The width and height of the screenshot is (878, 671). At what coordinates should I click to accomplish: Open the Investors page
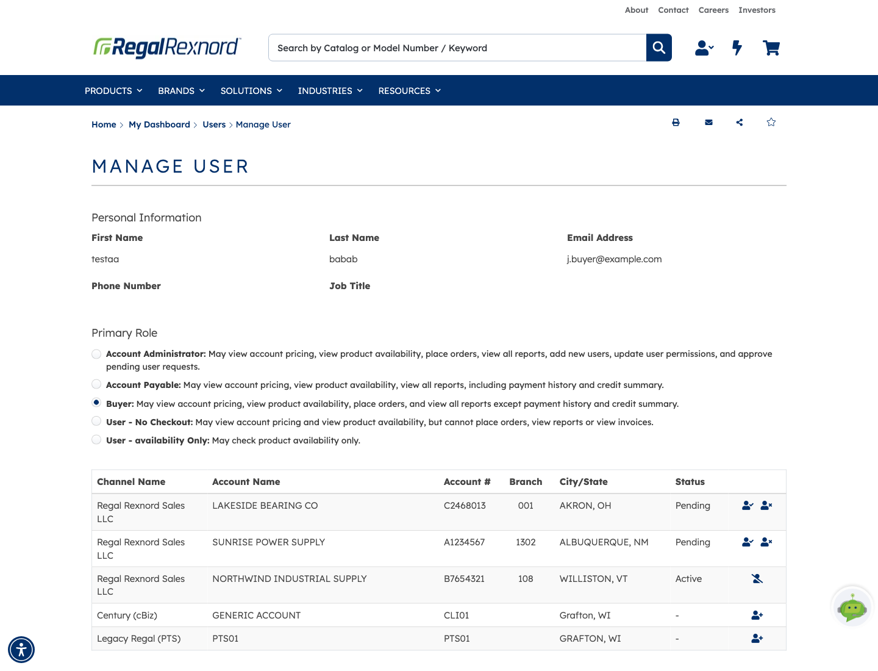pyautogui.click(x=757, y=10)
